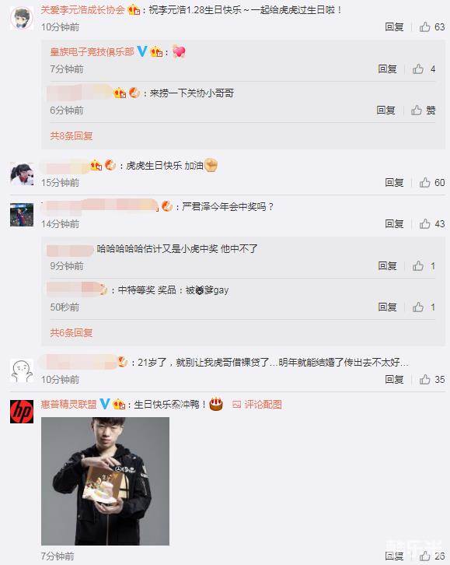
Task: Enlarge the birthday cake photo thumbnail
Action: pos(105,481)
